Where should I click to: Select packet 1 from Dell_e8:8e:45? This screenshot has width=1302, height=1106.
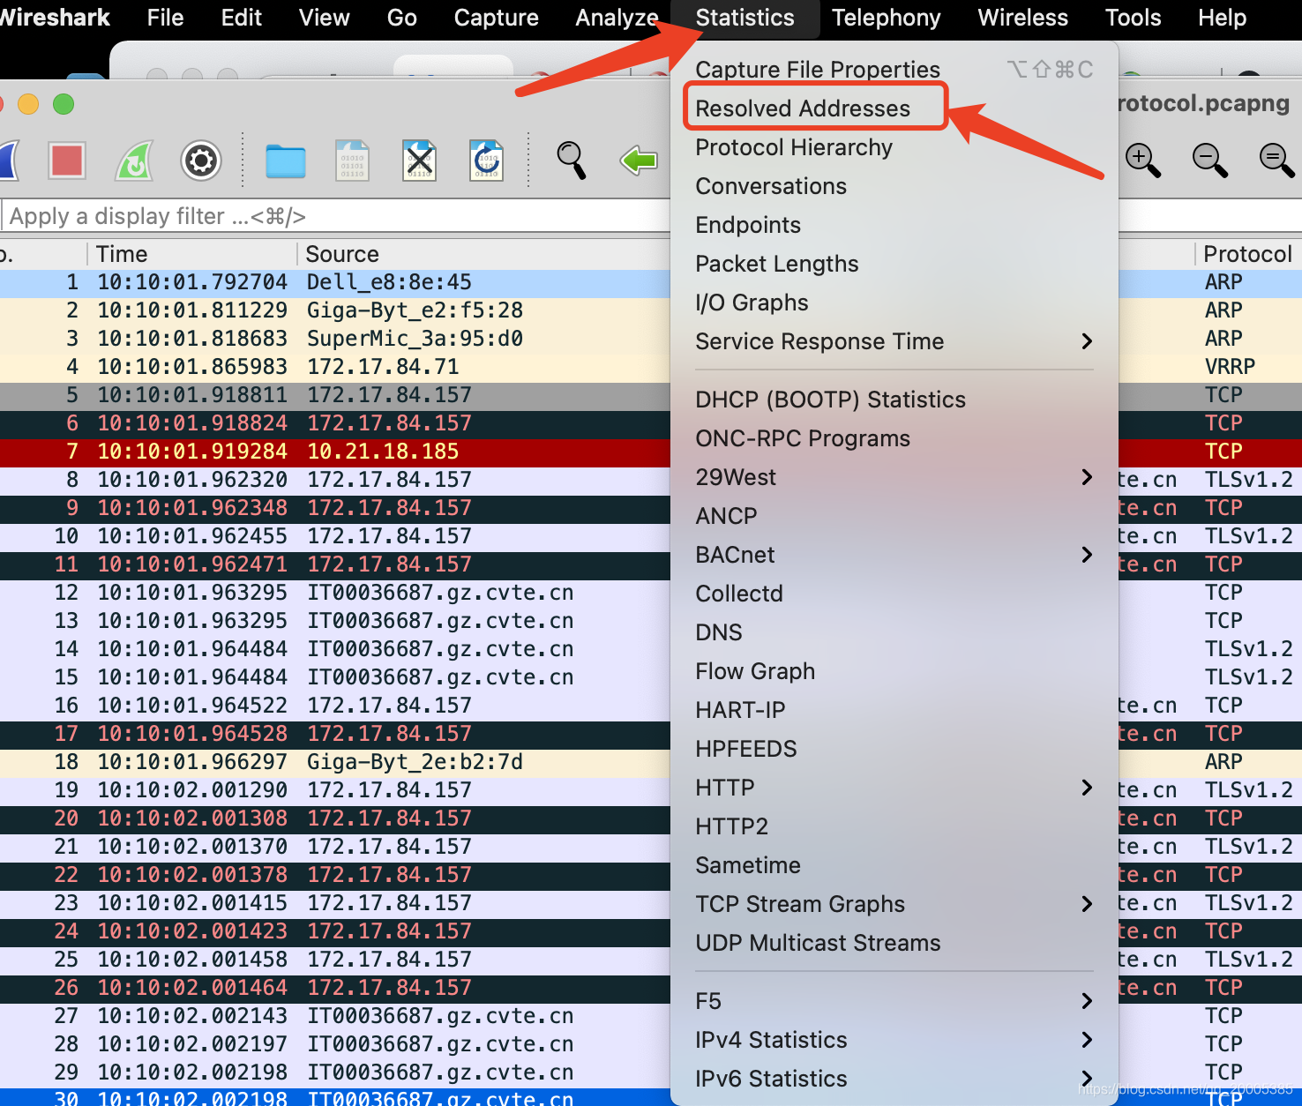click(x=335, y=282)
